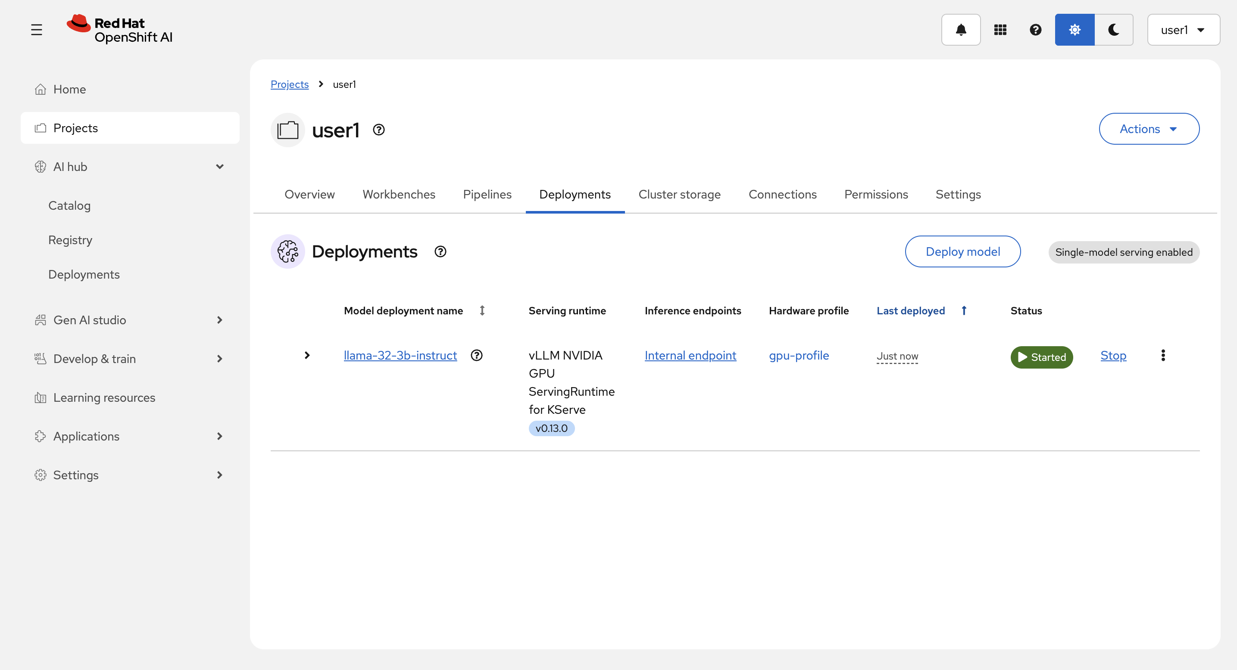Screen dimensions: 1237x670
Task: Expand the llama-32-3b-instruct row details
Action: 307,355
